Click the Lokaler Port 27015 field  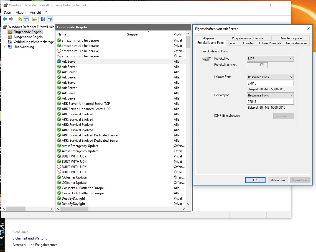pyautogui.click(x=270, y=83)
